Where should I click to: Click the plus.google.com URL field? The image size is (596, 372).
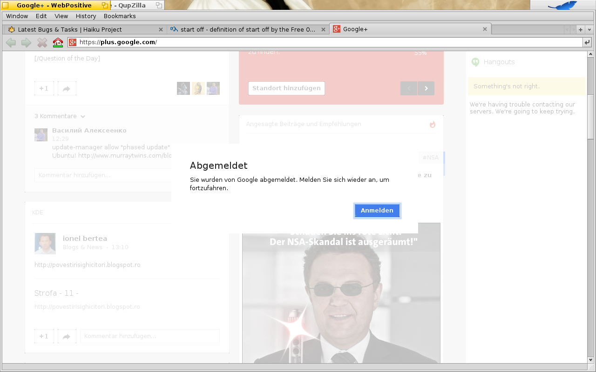click(x=326, y=42)
